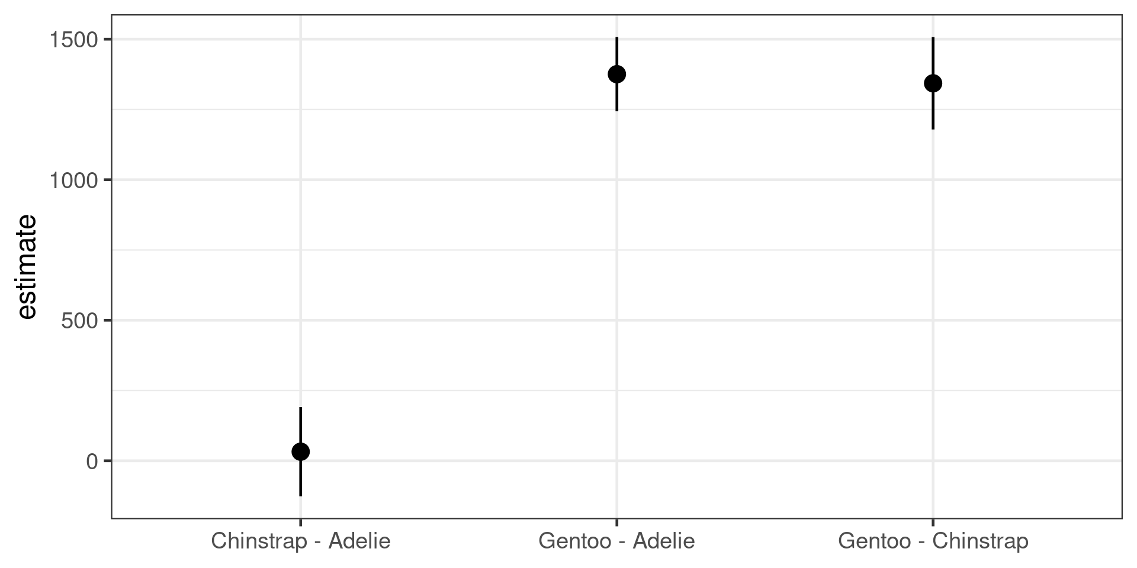
Task: Click the Gentoo - Chinstrap estimate dot
Action: [x=933, y=83]
